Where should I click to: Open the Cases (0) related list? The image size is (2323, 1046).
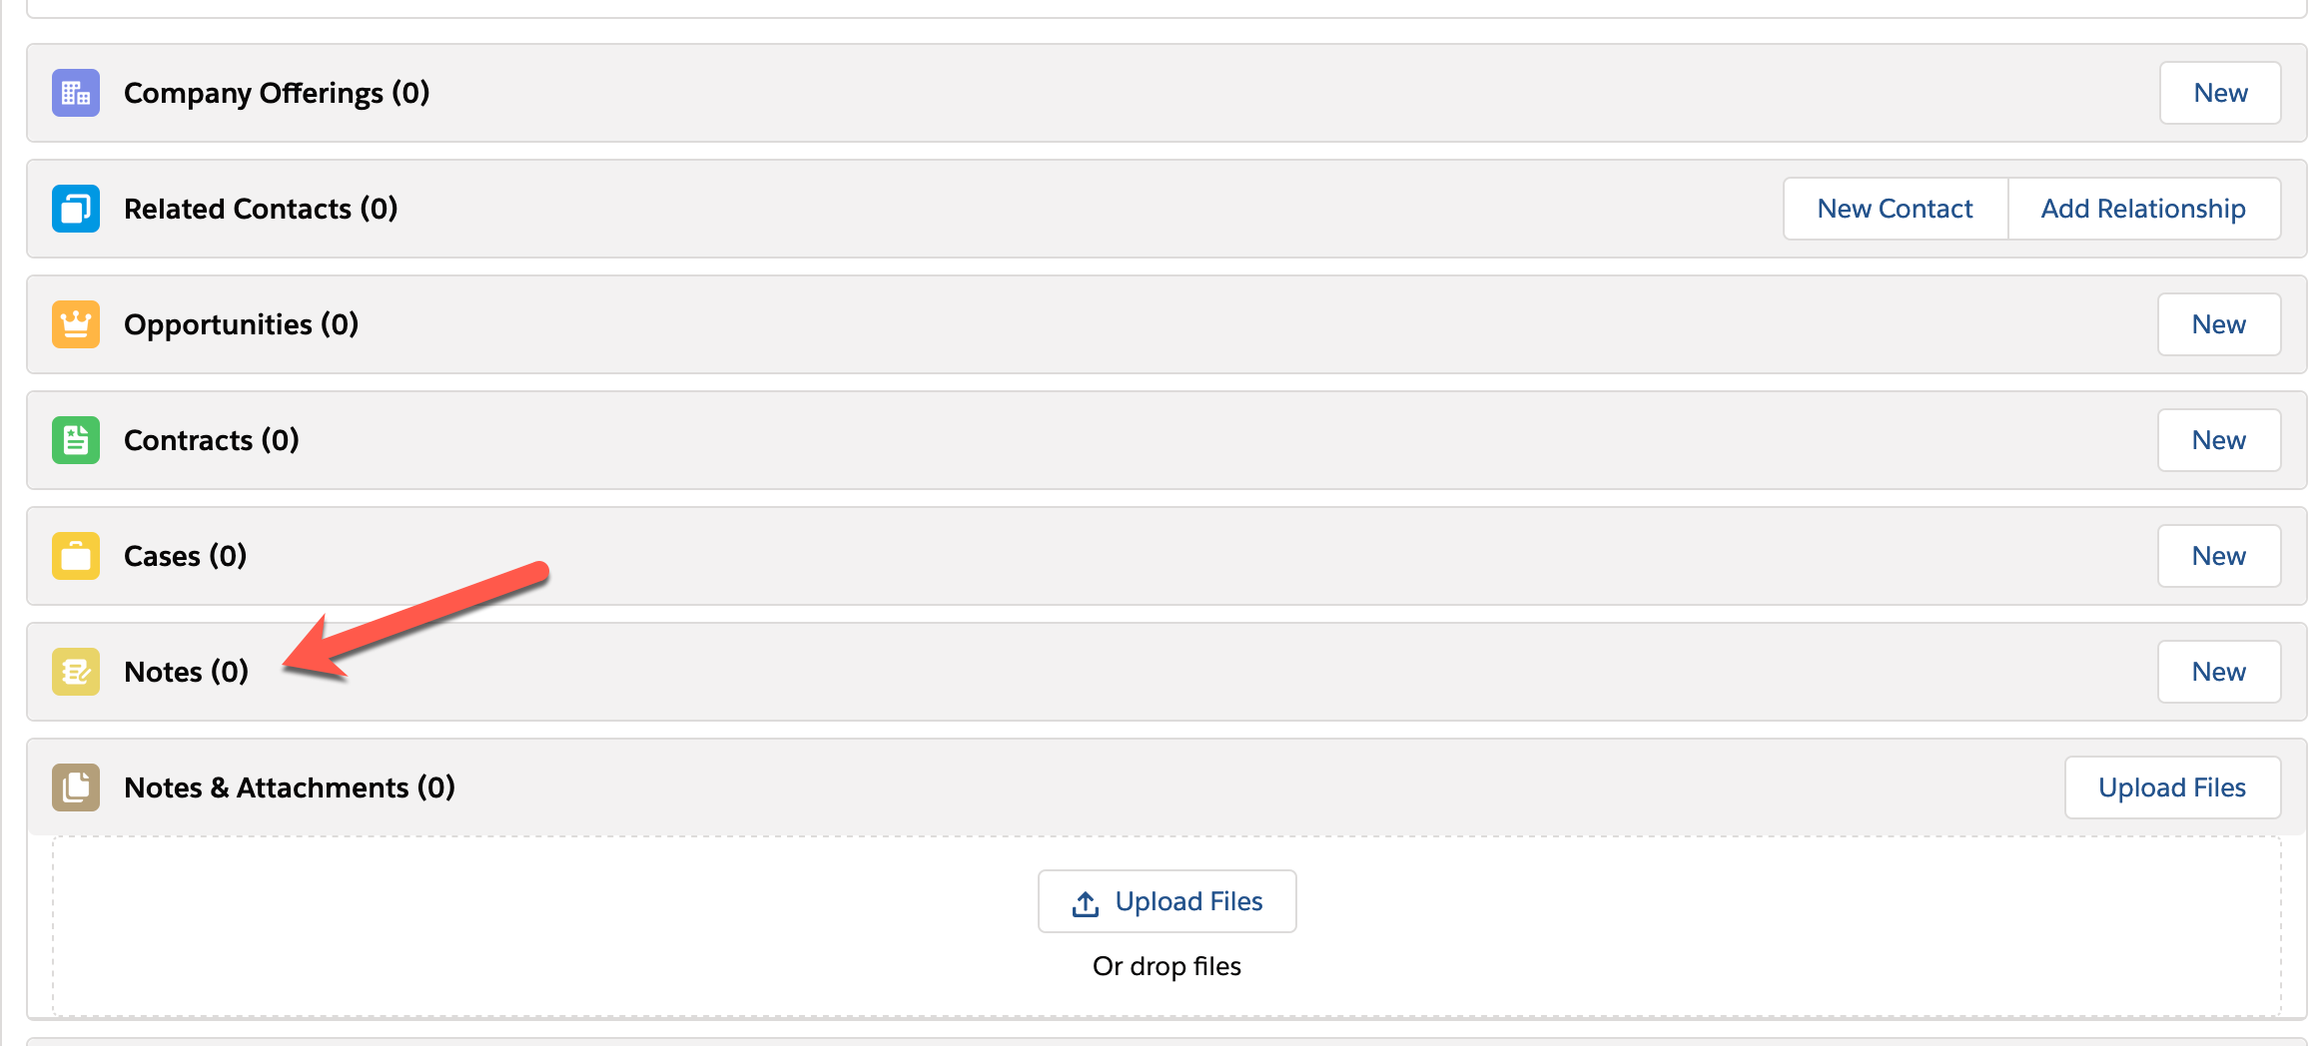(184, 556)
